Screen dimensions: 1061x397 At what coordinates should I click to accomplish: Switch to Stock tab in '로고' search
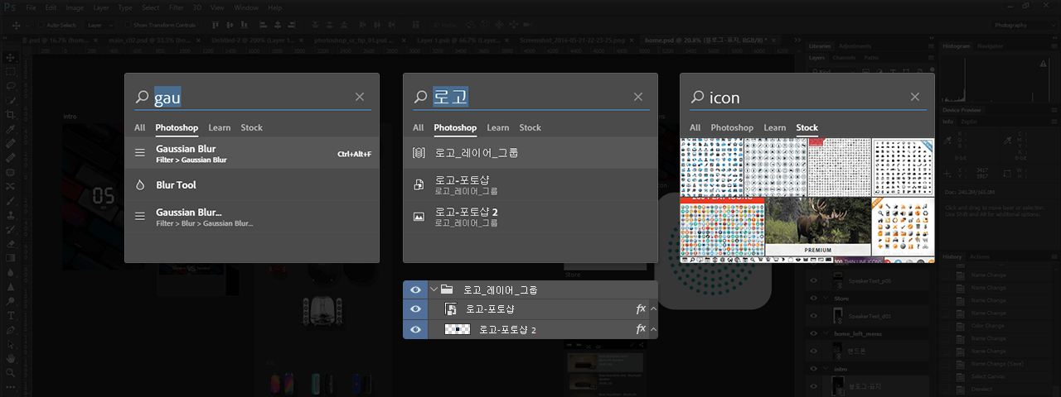530,127
